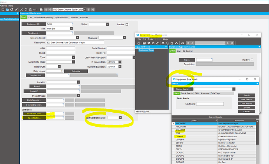Click the Undo icon in the main toolbar
Viewport: 269px width, 164px height.
click(x=35, y=10)
